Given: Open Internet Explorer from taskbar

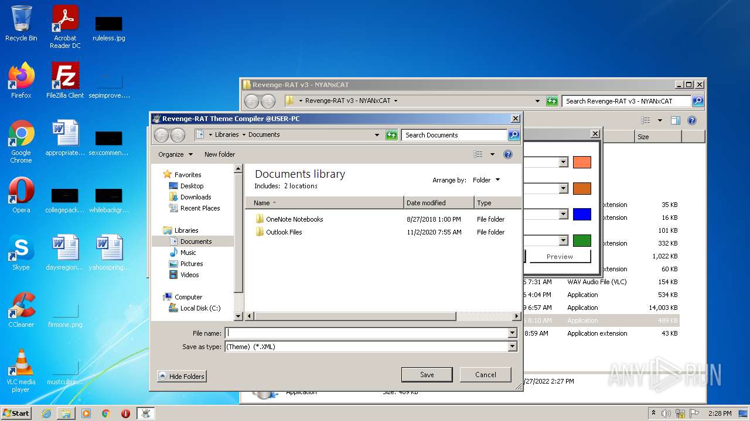Looking at the screenshot, I should (x=46, y=413).
